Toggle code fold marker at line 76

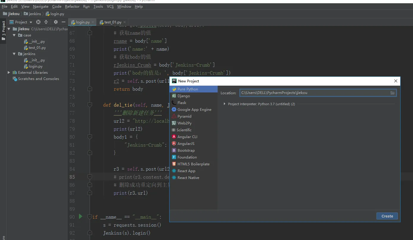(x=90, y=105)
